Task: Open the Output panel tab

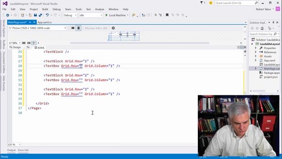Action: coord(11,150)
